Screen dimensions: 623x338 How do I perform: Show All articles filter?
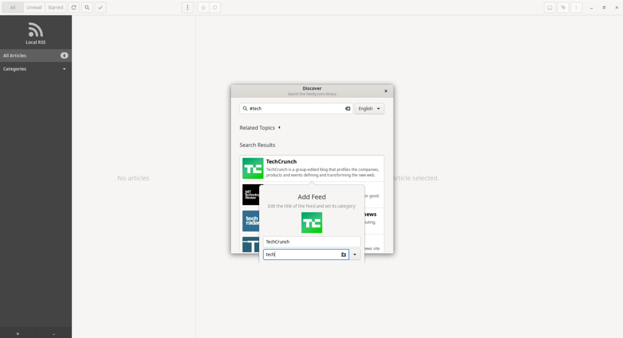coord(13,8)
